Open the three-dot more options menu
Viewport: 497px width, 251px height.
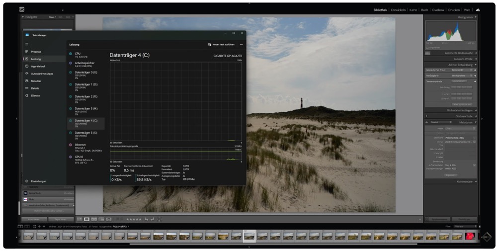coord(242,44)
